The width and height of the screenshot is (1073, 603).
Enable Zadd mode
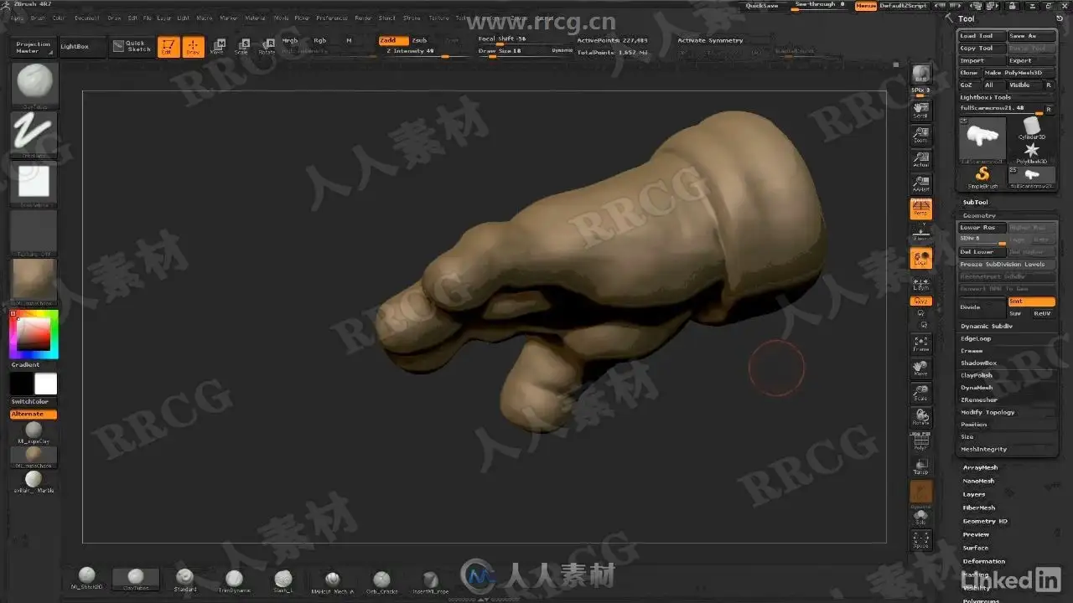tap(393, 40)
